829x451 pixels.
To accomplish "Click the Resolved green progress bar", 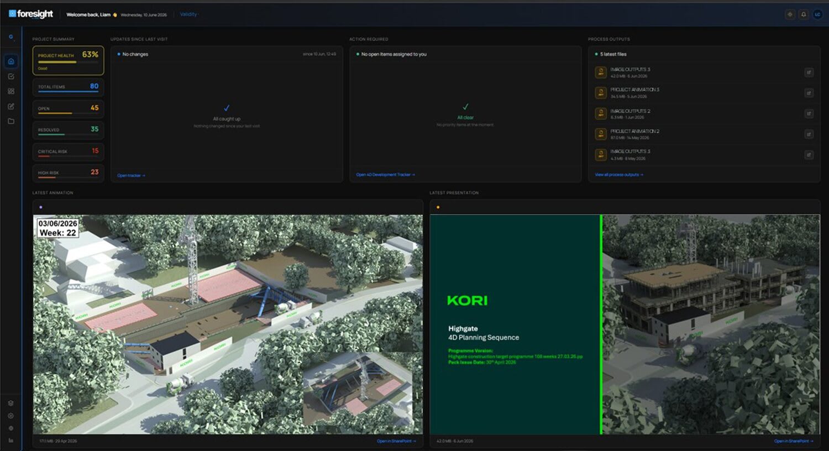I will click(x=68, y=135).
